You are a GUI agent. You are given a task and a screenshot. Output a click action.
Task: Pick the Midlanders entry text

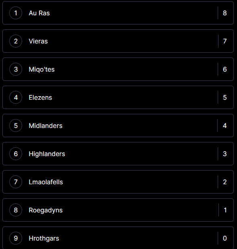[x=45, y=126]
